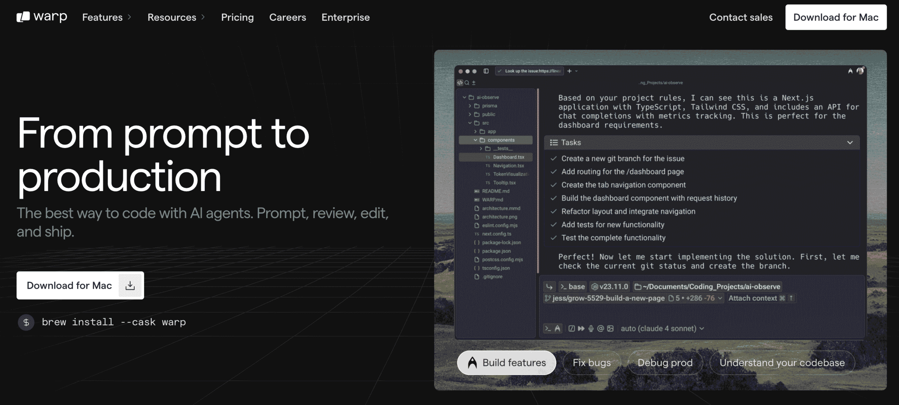Screen dimensions: 899x405
Task: Select the 'Look up the issue' demo tab
Action: pos(529,71)
